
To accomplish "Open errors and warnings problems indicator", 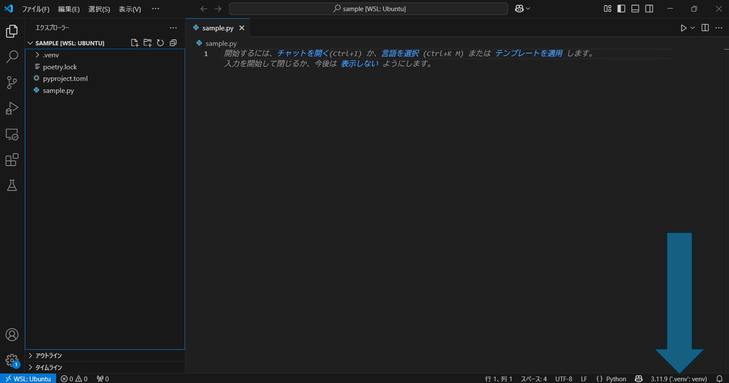I will 74,379.
